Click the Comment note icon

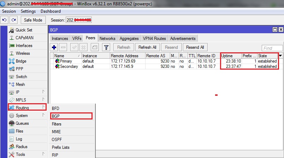point(95,47)
